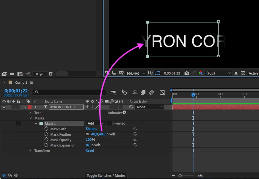Image resolution: width=259 pixels, height=179 pixels.
Task: Open Show Channel RGB circles icon
Action: 201,73
